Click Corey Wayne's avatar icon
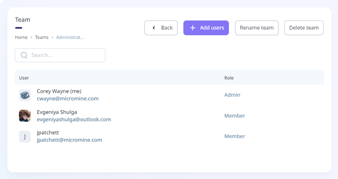 pos(25,95)
